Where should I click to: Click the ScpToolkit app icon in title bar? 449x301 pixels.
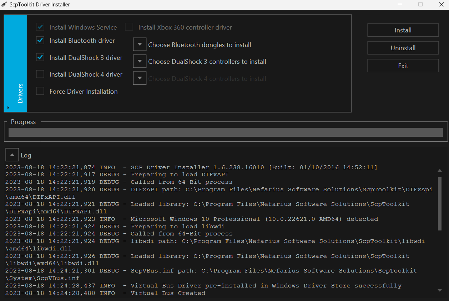tap(4, 5)
